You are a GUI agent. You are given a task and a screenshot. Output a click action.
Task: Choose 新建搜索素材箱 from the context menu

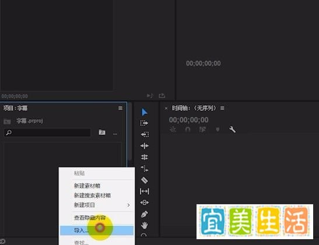[x=92, y=196]
